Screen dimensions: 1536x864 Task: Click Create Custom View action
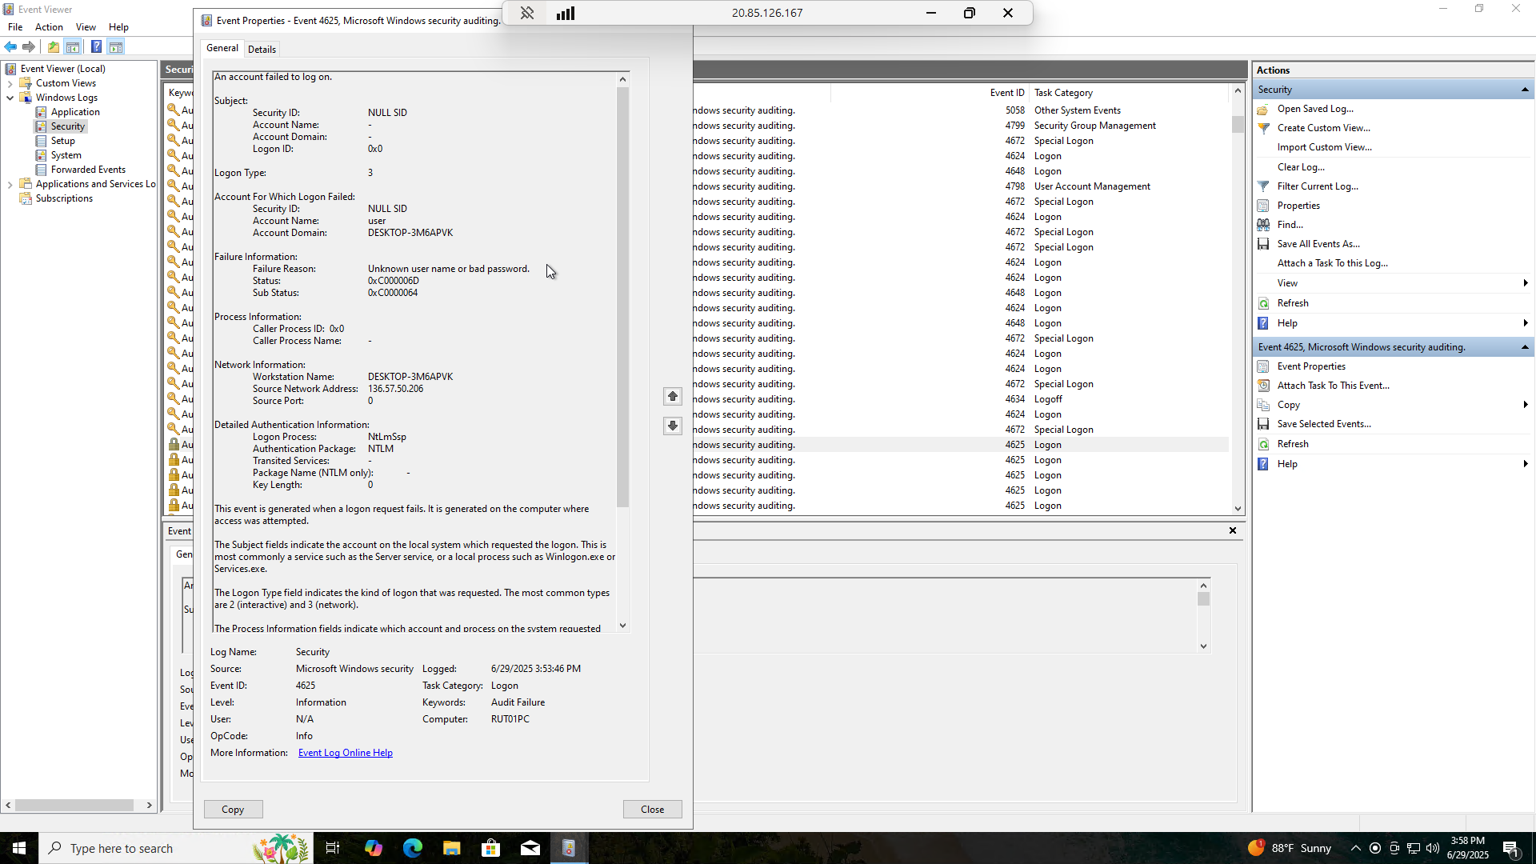[x=1323, y=128]
